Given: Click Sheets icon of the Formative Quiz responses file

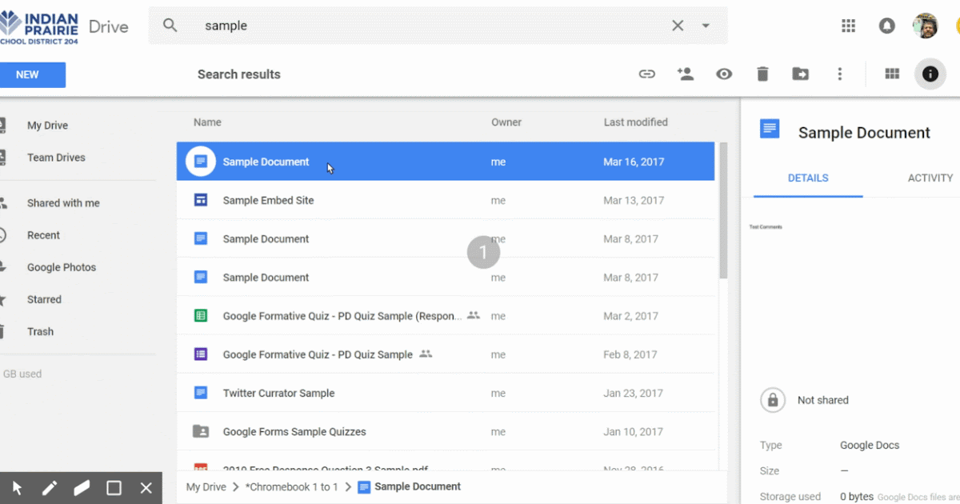Looking at the screenshot, I should tap(201, 316).
